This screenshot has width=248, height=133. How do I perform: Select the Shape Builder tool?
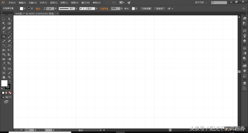tap(4, 55)
